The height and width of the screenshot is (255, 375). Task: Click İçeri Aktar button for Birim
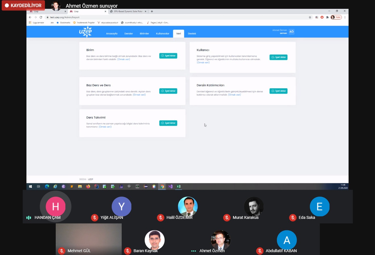pos(168,56)
